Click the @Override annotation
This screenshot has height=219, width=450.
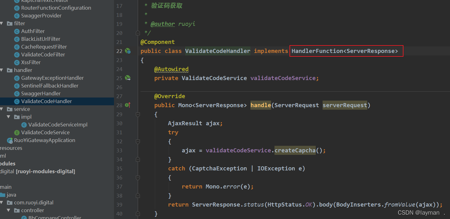[170, 96]
